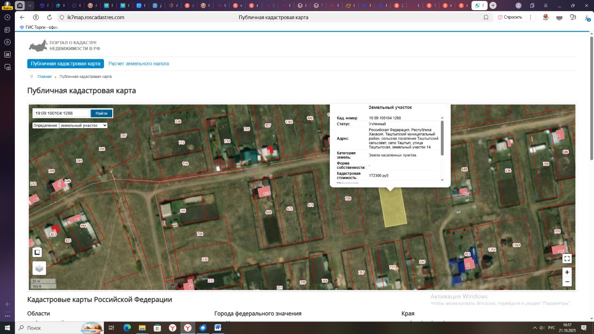This screenshot has height=334, width=594.
Task: Open the 'земельный участок' definition dropdown
Action: pyautogui.click(x=83, y=125)
